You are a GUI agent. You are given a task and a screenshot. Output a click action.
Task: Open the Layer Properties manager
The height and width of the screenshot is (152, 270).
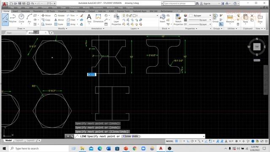[116, 19]
